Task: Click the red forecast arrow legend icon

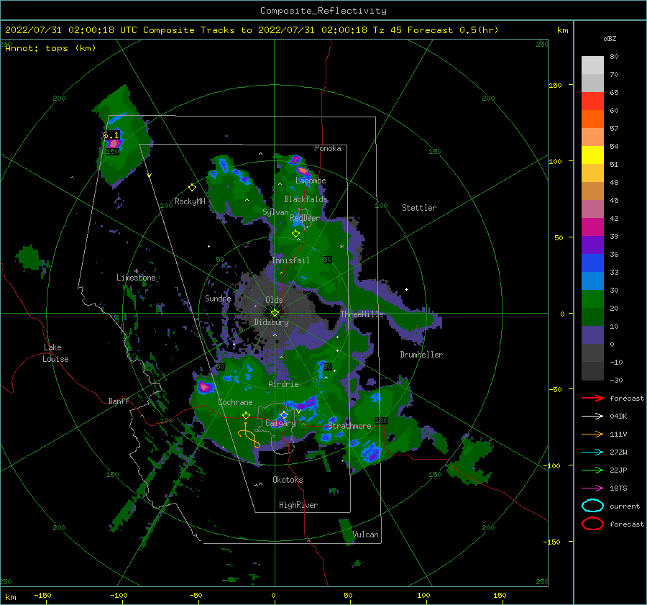Action: pos(592,398)
